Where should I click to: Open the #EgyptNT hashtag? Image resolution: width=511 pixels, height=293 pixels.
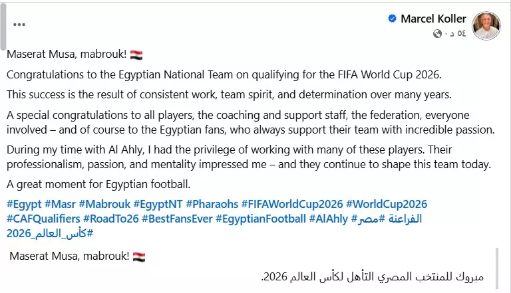pos(158,204)
